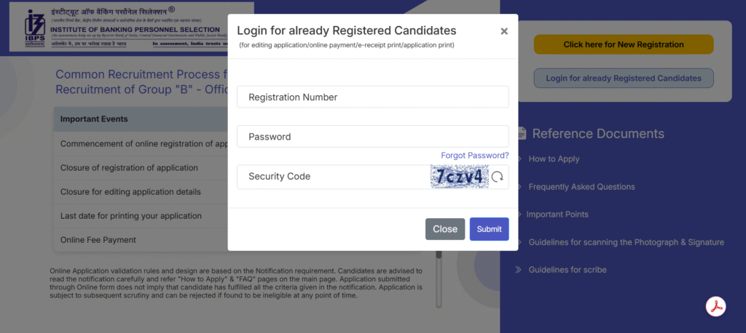The height and width of the screenshot is (333, 746).
Task: Click into the Password field
Action: (372, 137)
